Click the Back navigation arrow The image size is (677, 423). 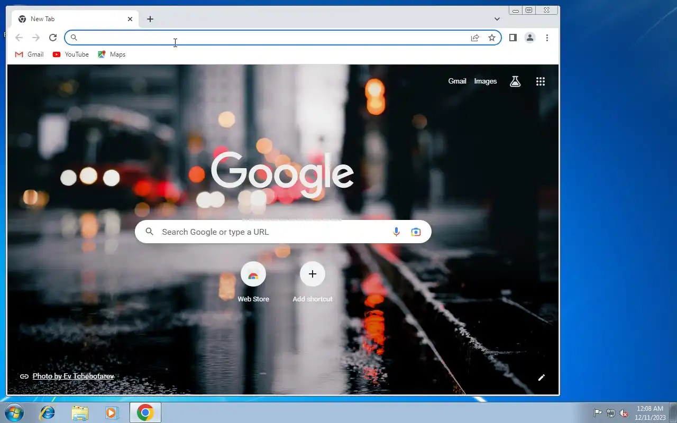19,38
